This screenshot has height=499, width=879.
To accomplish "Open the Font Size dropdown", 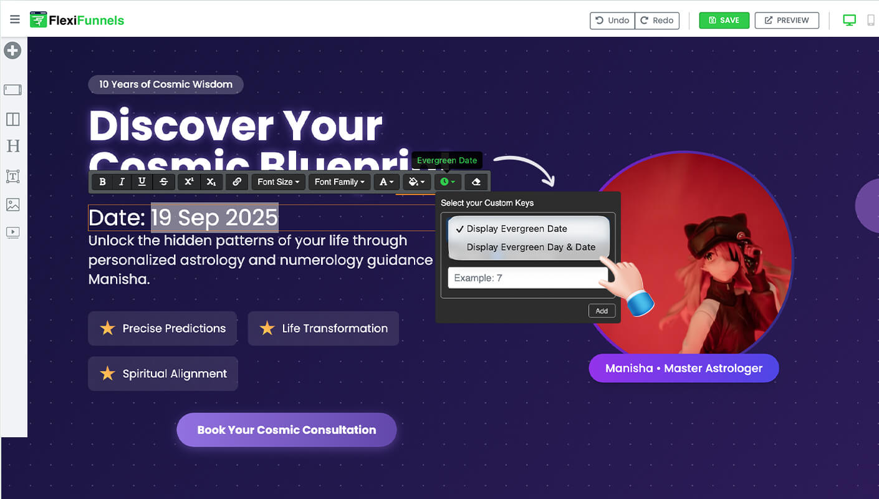I will pos(278,182).
